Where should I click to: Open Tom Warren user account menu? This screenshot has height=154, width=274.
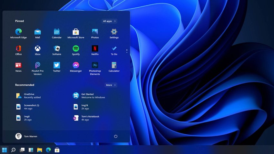[26, 136]
